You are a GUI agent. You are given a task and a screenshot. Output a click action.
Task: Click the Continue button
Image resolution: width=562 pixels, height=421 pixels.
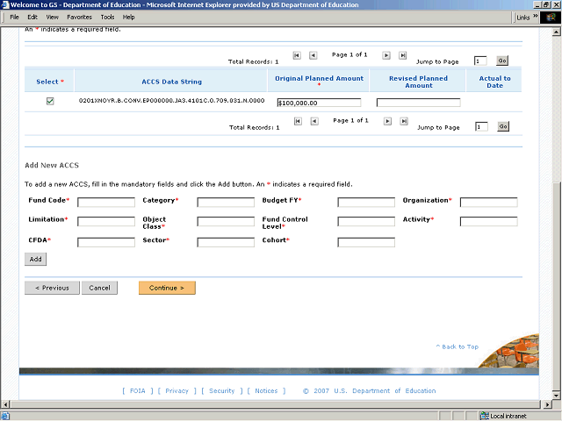167,288
